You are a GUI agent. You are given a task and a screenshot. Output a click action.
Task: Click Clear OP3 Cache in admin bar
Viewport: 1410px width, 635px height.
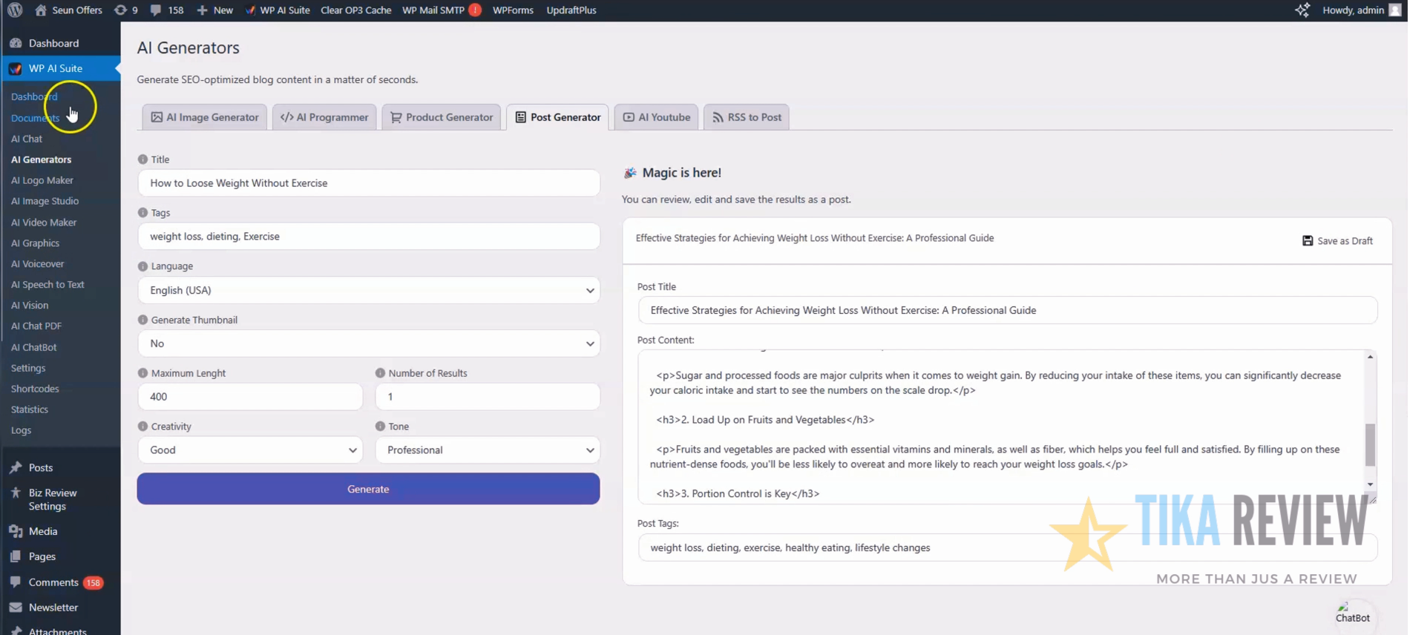coord(355,10)
